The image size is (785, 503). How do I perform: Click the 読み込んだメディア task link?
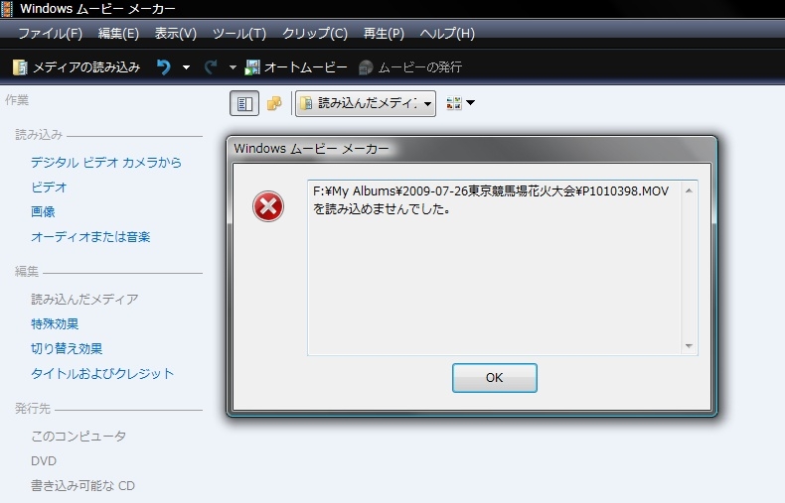click(84, 300)
